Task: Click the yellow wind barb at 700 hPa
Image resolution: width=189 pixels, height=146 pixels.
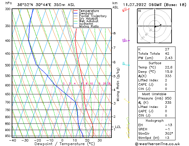Action: point(127,100)
